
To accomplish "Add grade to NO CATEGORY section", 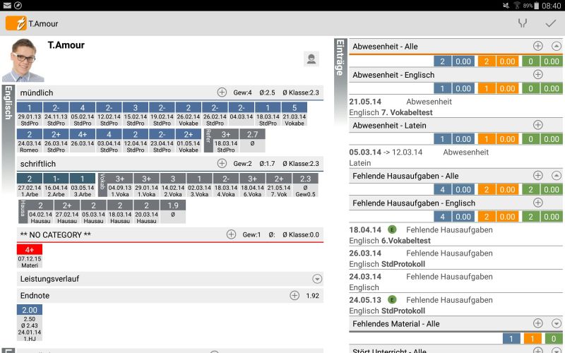I will (x=231, y=234).
